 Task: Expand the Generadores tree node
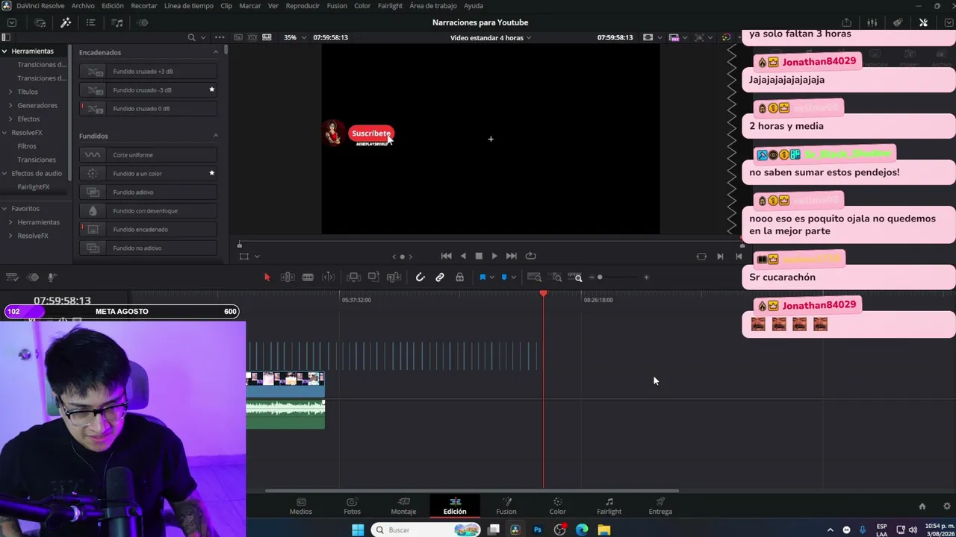point(10,105)
